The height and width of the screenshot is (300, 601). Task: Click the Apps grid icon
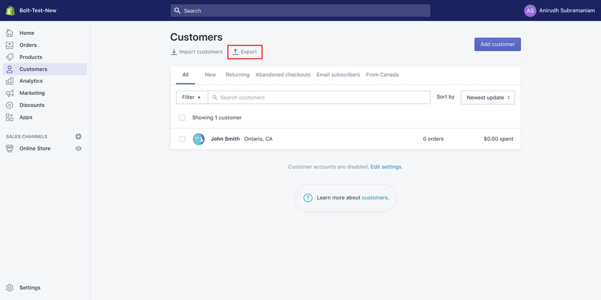tap(10, 117)
